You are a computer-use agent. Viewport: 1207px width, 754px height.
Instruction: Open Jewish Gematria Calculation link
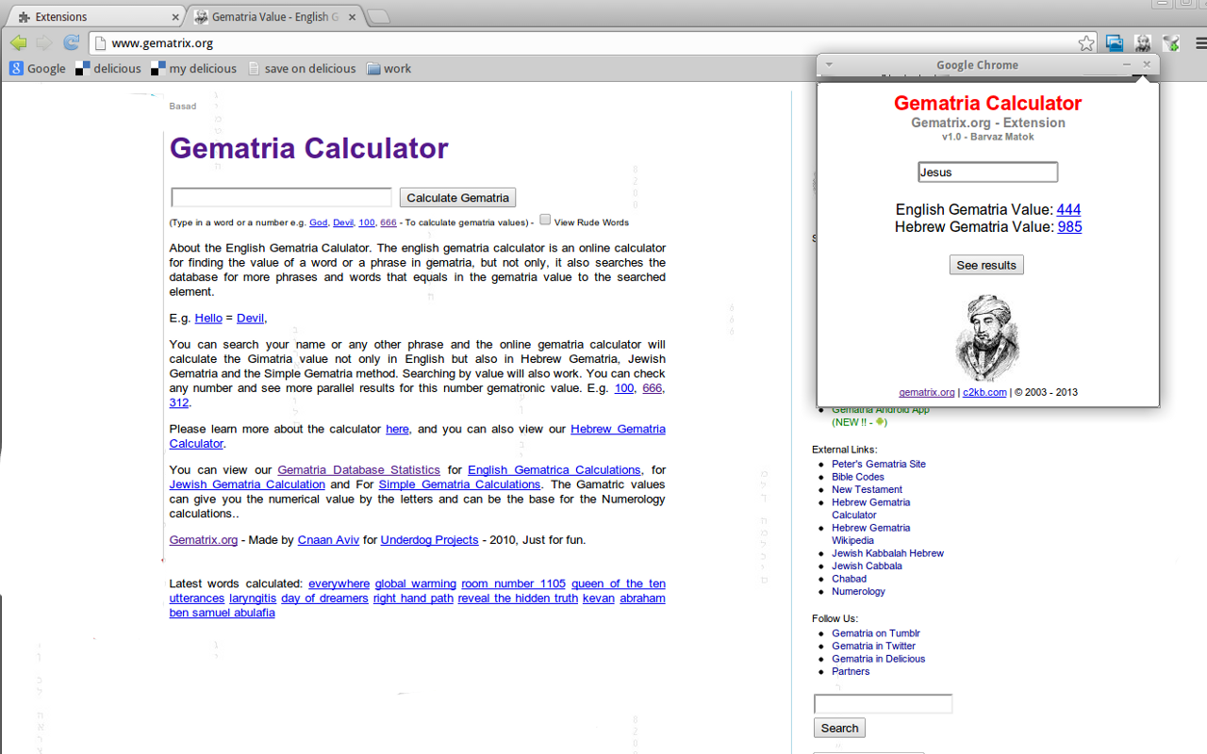click(247, 484)
